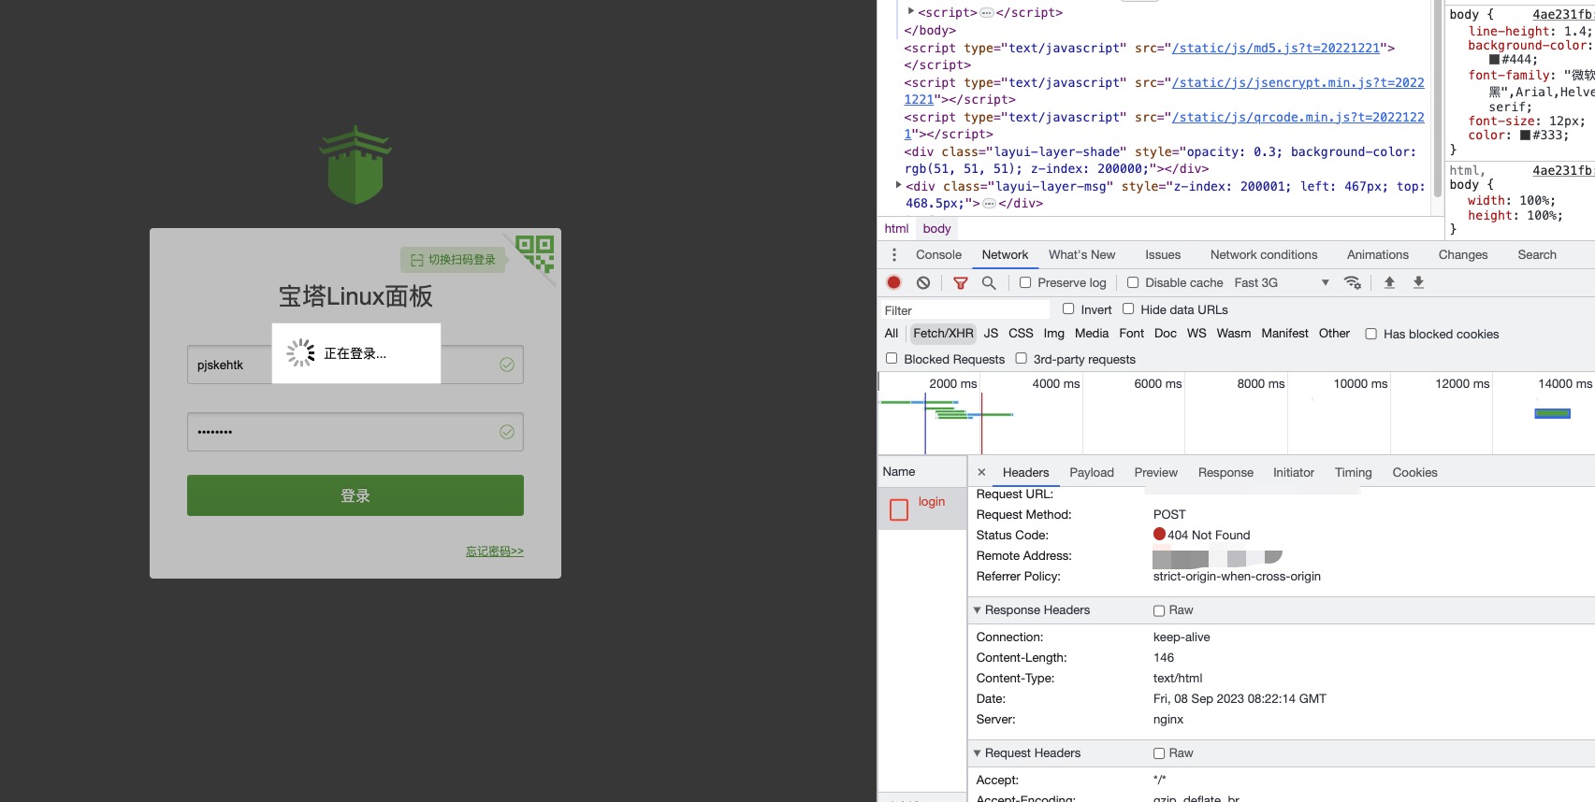Open the Search drawer tab
This screenshot has height=802, width=1595.
(x=1537, y=254)
